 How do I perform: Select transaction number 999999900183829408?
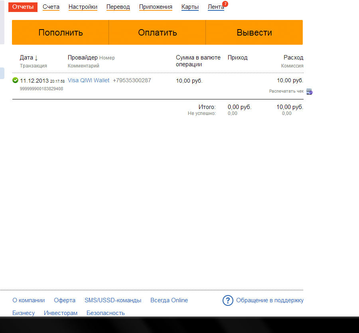coord(41,89)
